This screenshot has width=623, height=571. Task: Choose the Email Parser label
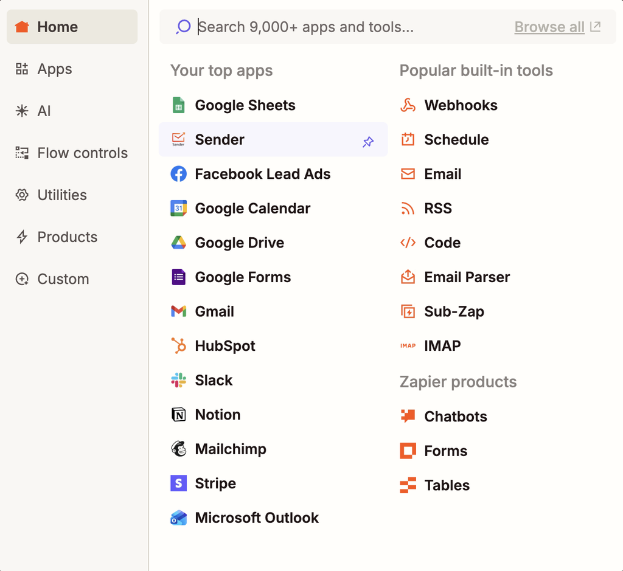[467, 277]
